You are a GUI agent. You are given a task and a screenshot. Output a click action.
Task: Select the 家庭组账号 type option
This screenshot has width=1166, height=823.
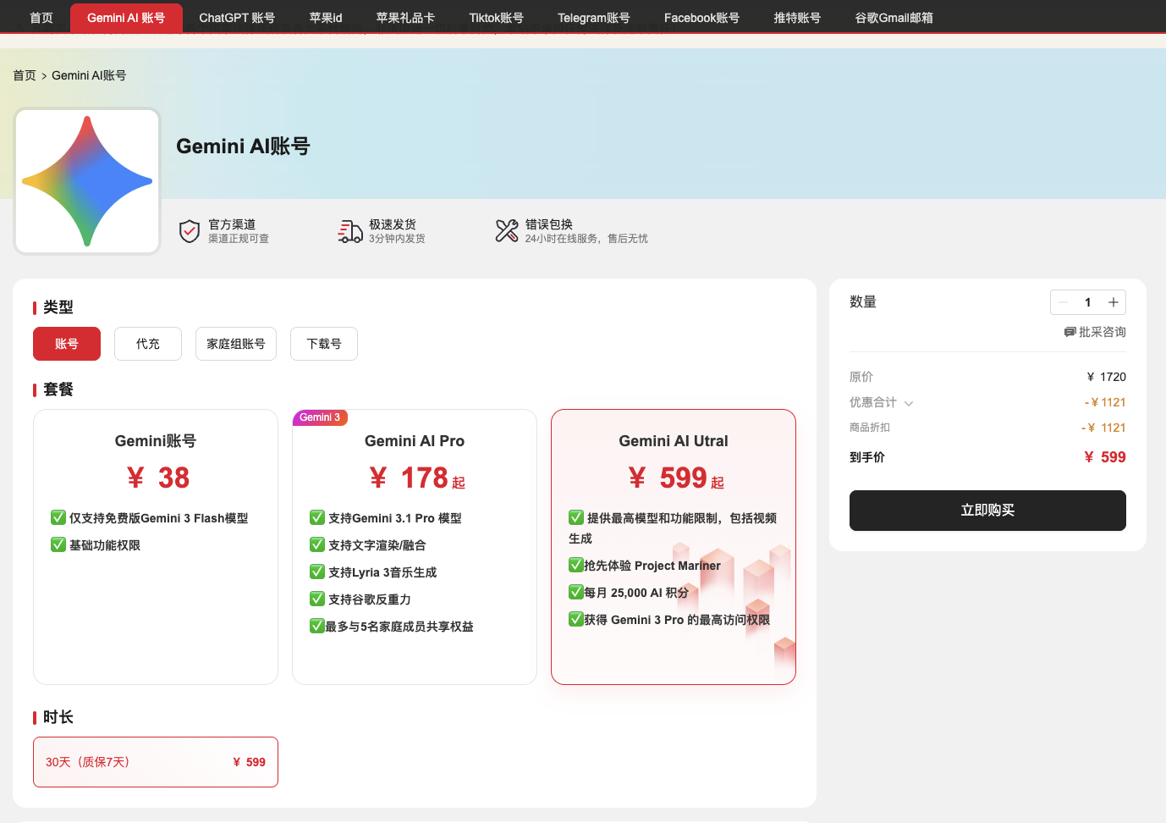[236, 344]
